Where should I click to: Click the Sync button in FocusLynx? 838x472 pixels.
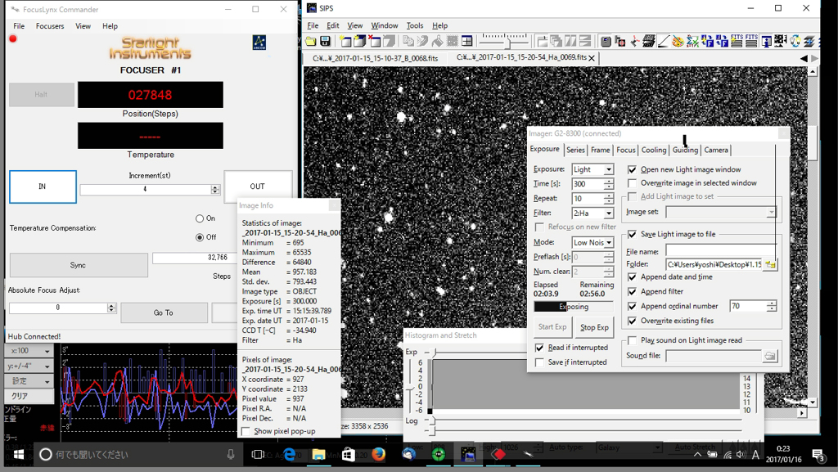[x=79, y=265]
